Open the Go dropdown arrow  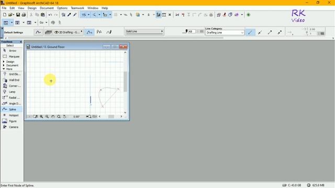click(47, 22)
